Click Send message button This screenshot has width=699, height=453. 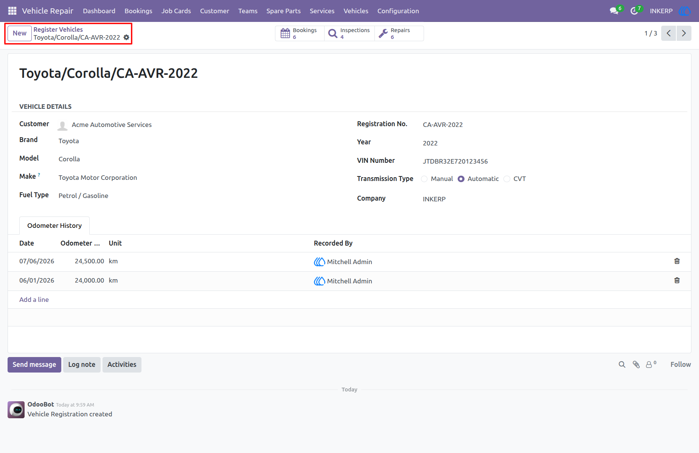click(x=34, y=365)
